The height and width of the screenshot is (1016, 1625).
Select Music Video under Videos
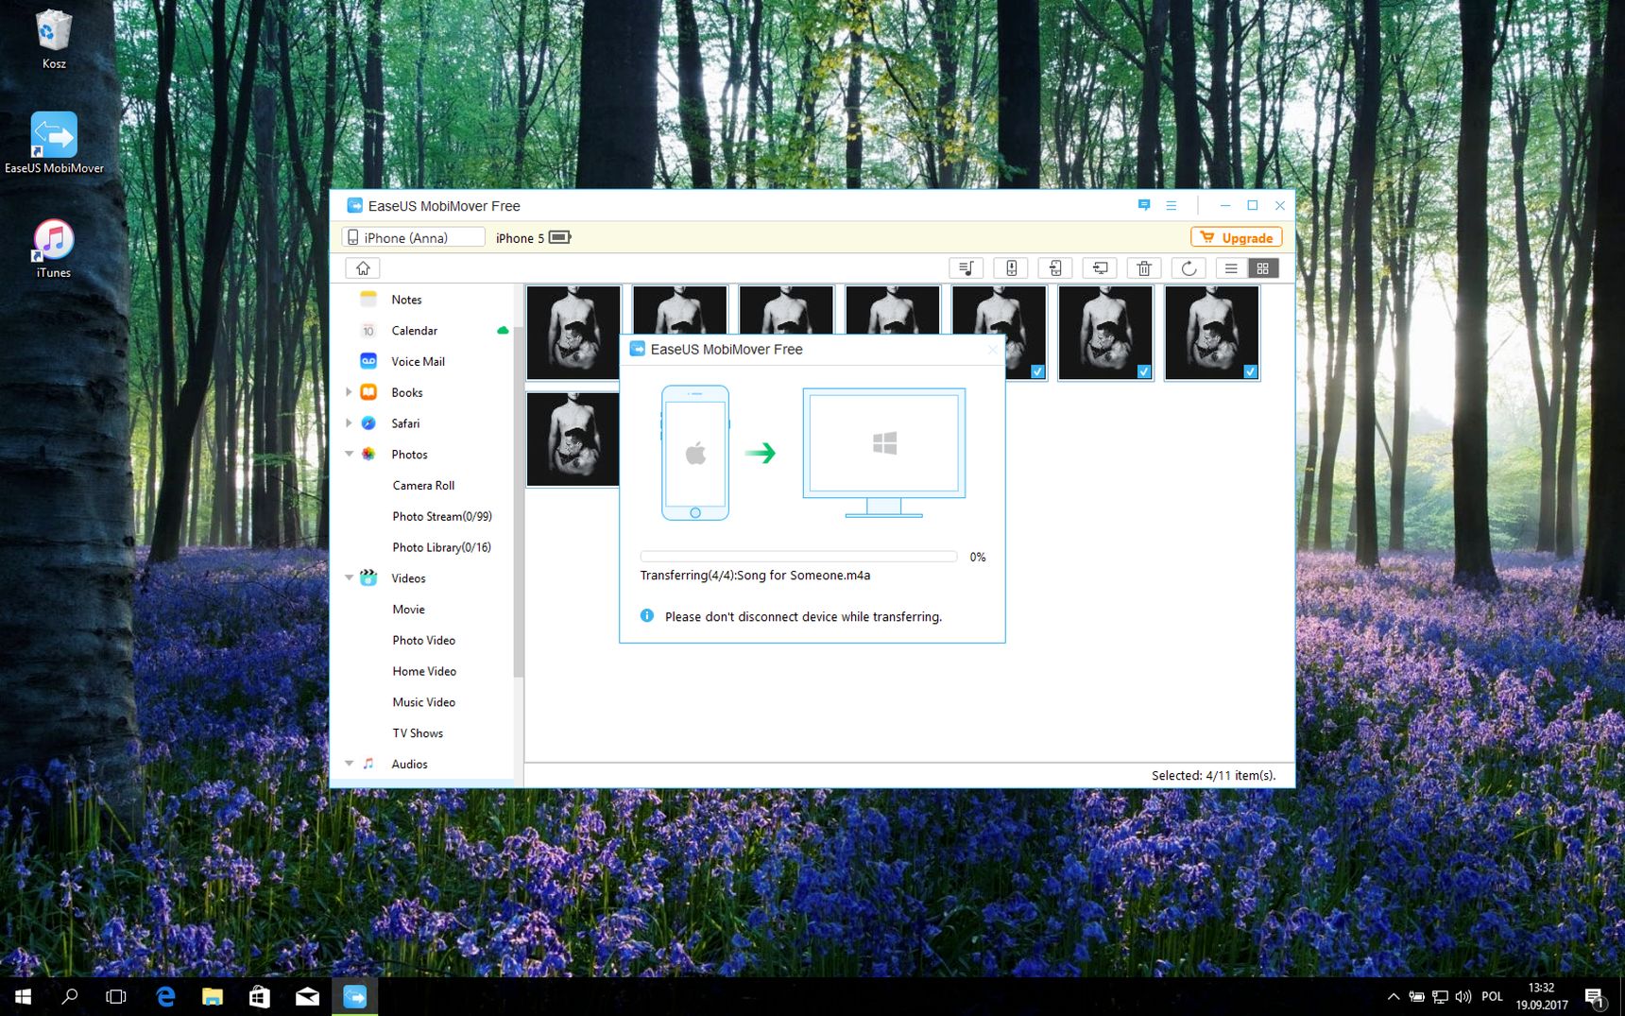click(x=423, y=702)
